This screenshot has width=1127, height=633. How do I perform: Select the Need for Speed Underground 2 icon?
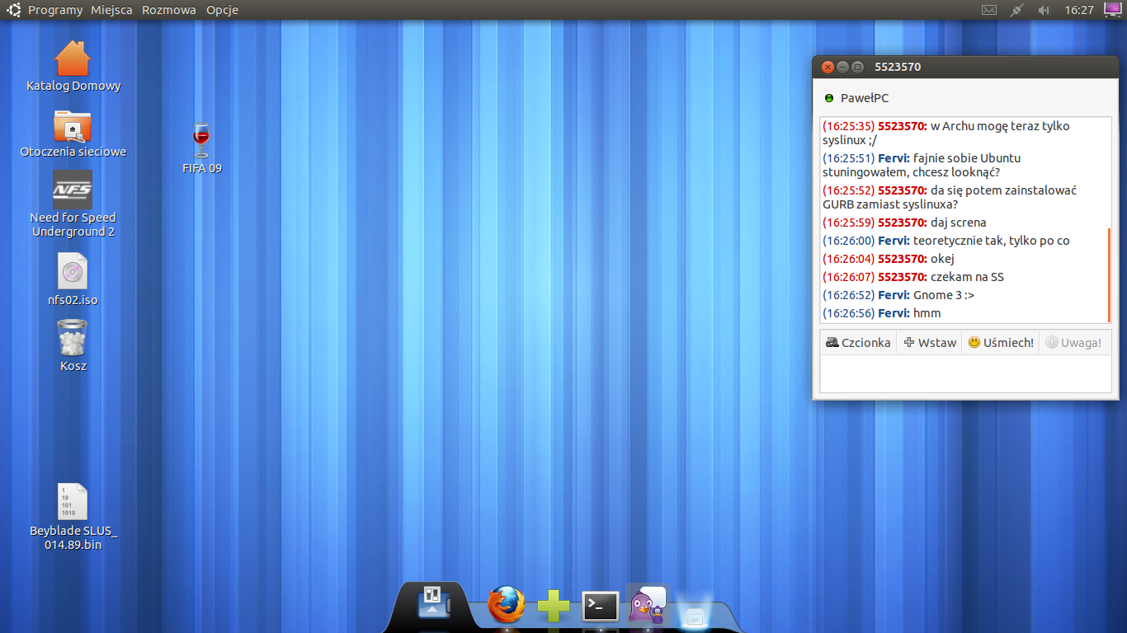pos(73,190)
